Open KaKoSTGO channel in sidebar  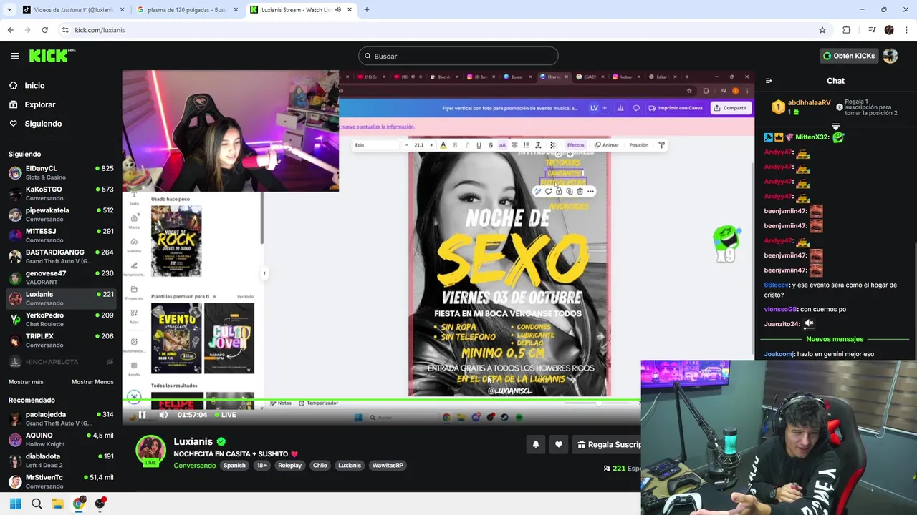pyautogui.click(x=61, y=193)
